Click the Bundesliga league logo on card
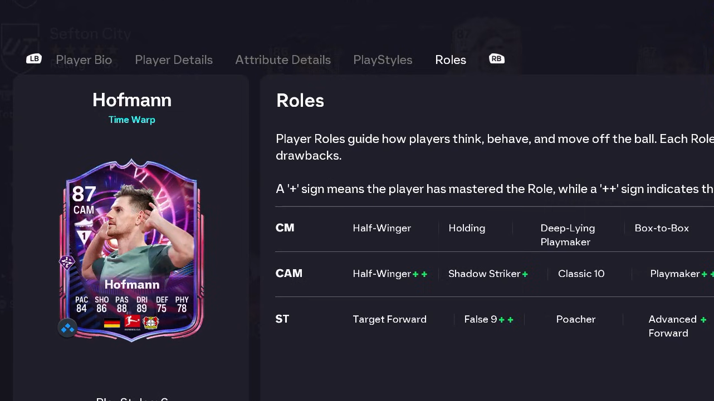Viewport: 714px width, 401px height. tap(132, 322)
